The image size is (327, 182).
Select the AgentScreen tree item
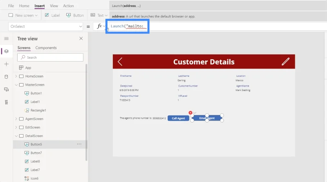click(34, 119)
